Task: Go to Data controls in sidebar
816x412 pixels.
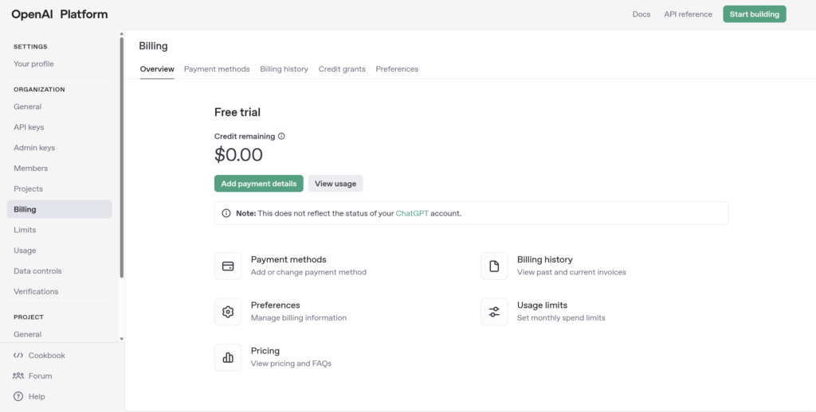Action: pos(37,271)
